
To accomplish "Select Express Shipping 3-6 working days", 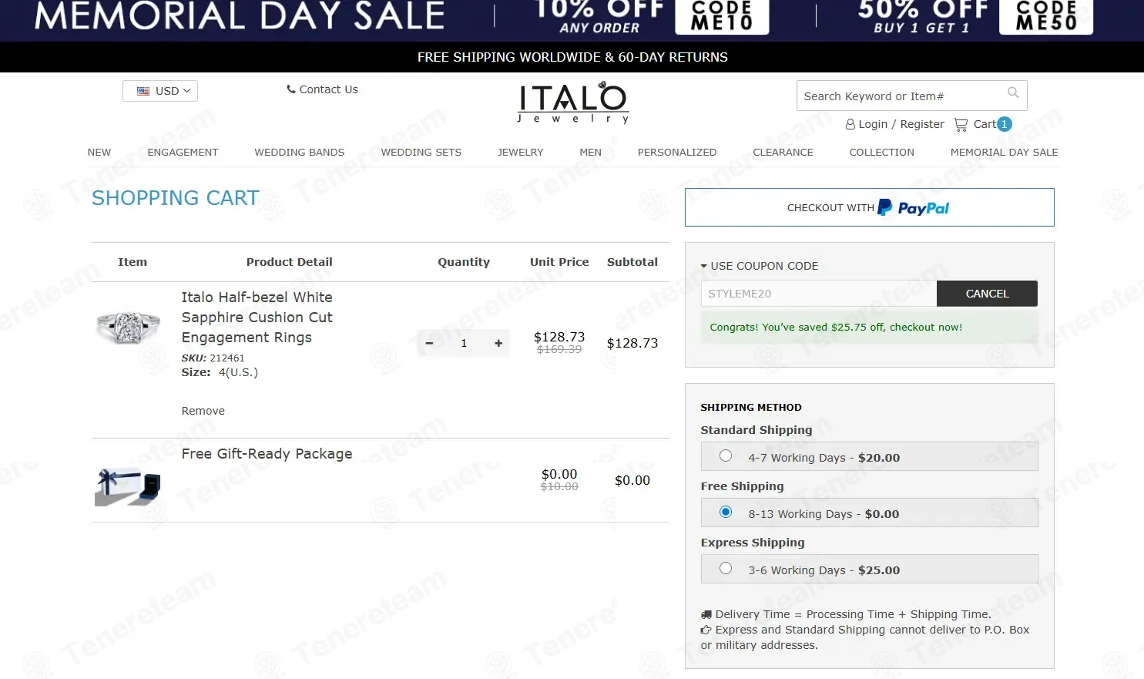I will (x=726, y=568).
